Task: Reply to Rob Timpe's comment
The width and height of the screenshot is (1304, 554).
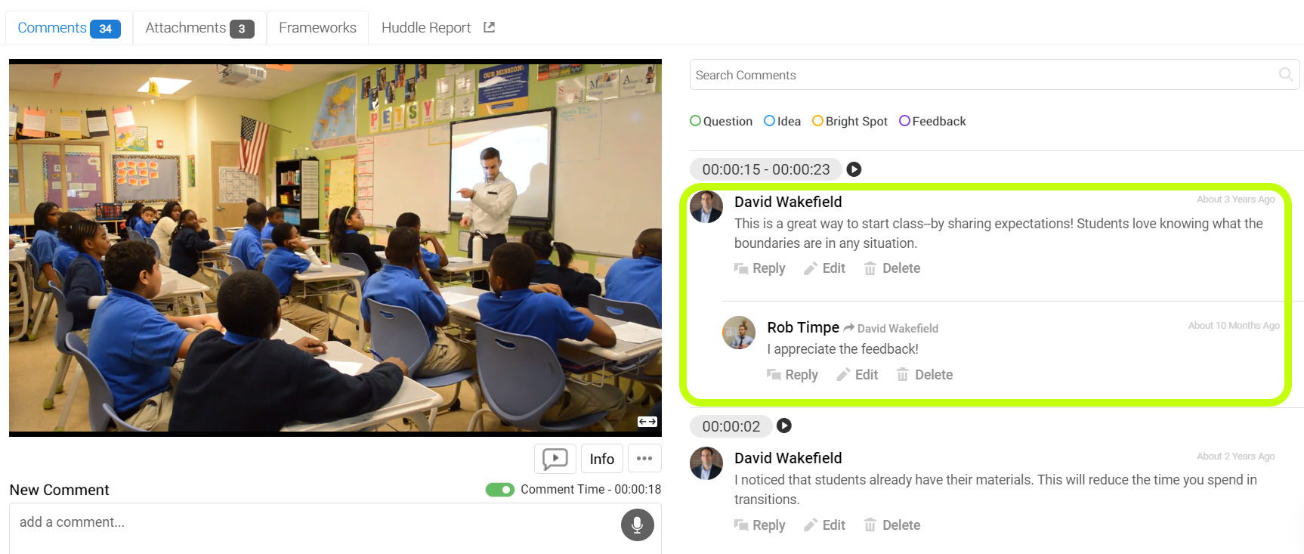Action: click(x=793, y=375)
